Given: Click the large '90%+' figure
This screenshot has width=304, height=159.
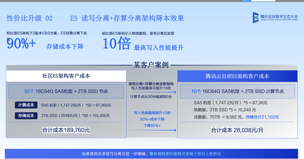Looking at the screenshot, I should click(21, 43).
